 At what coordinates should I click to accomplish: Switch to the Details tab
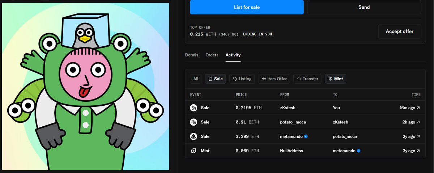click(x=192, y=55)
